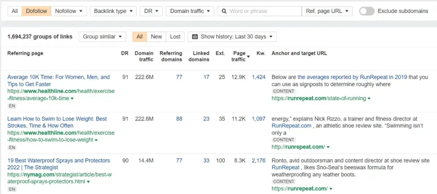
Task: Expand caret after nymag waterproof sprays URL
Action: pos(88,182)
